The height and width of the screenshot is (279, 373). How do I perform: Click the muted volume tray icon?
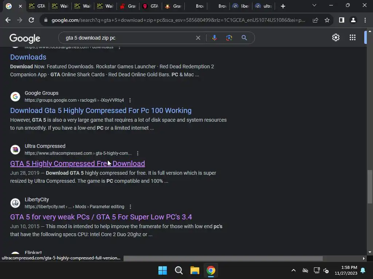coord(326,270)
